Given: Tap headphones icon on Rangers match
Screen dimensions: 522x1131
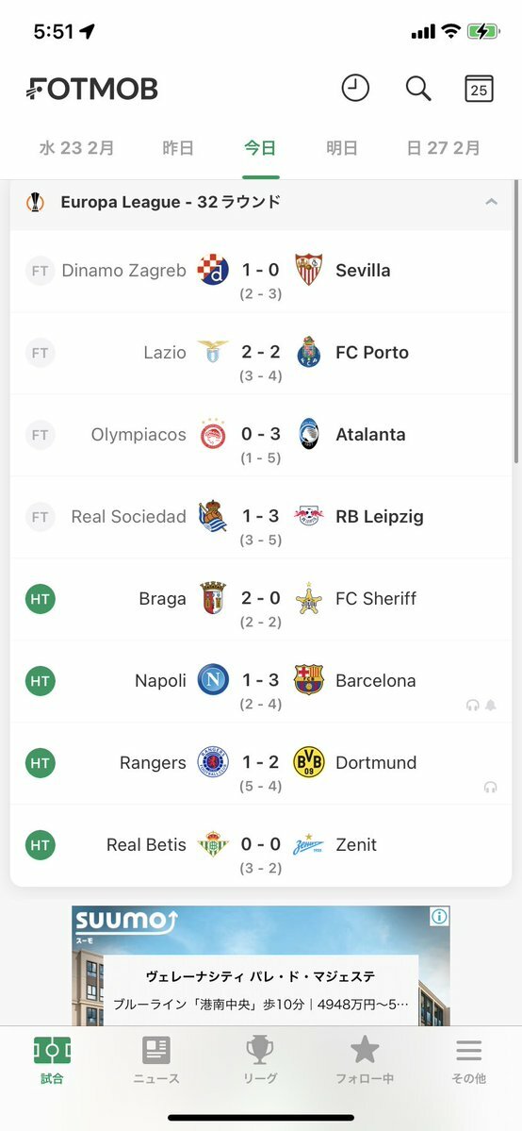Looking at the screenshot, I should click(x=491, y=788).
